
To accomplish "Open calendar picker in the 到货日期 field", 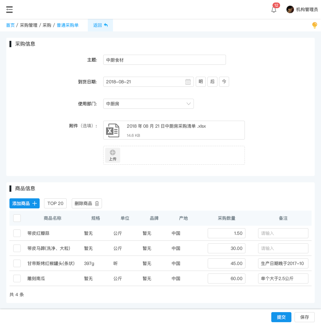I will tap(188, 82).
